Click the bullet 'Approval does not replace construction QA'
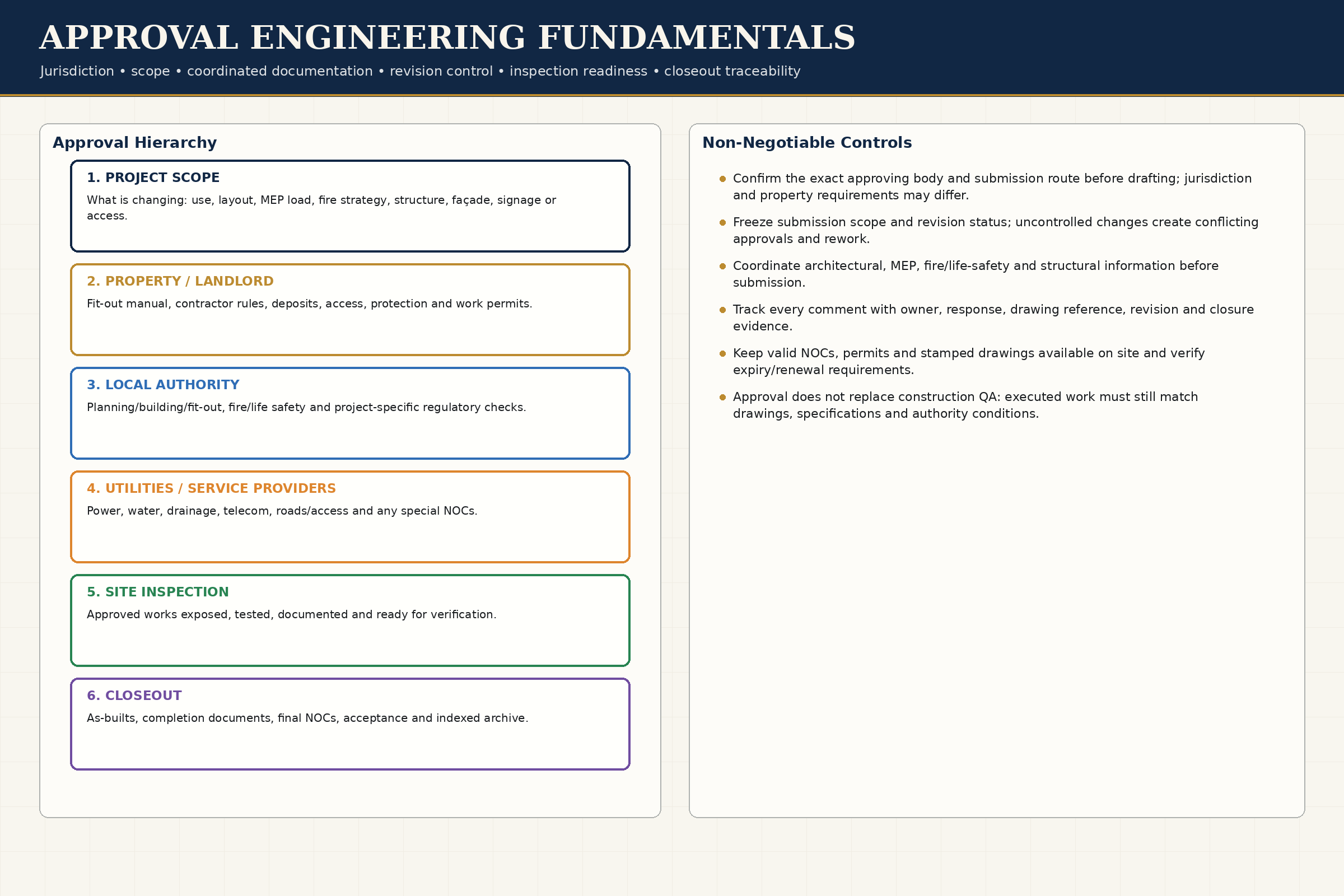This screenshot has height=896, width=1344. pyautogui.click(x=965, y=405)
